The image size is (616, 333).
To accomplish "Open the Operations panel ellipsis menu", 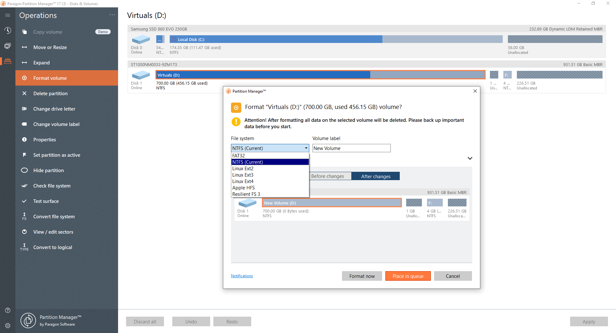I will pos(112,15).
